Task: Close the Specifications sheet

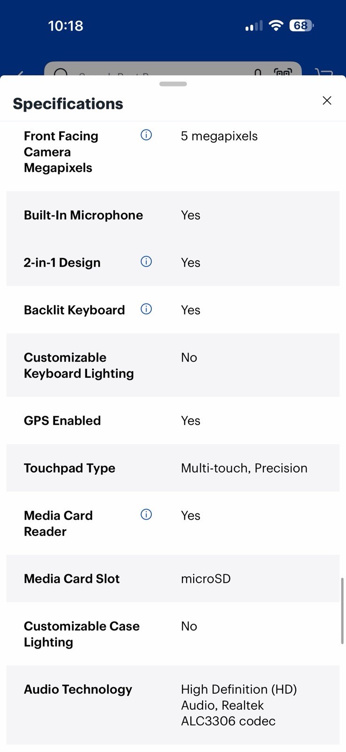Action: [x=327, y=101]
